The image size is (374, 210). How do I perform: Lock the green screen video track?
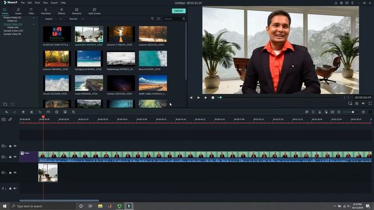[x=11, y=157]
